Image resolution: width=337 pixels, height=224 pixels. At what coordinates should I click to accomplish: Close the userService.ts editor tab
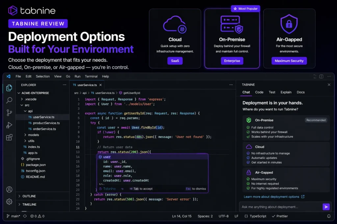(100, 85)
